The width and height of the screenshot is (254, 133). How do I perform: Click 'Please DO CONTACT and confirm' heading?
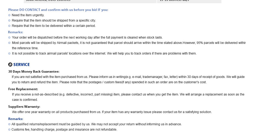(58, 10)
